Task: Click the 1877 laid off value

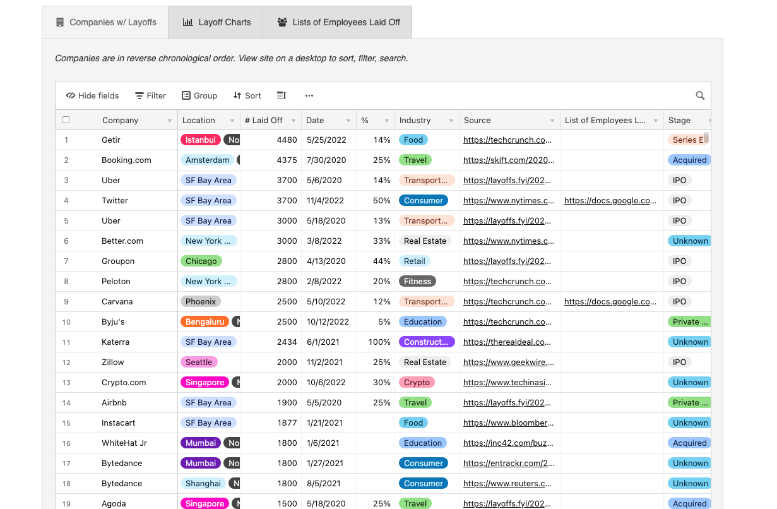Action: tap(287, 423)
